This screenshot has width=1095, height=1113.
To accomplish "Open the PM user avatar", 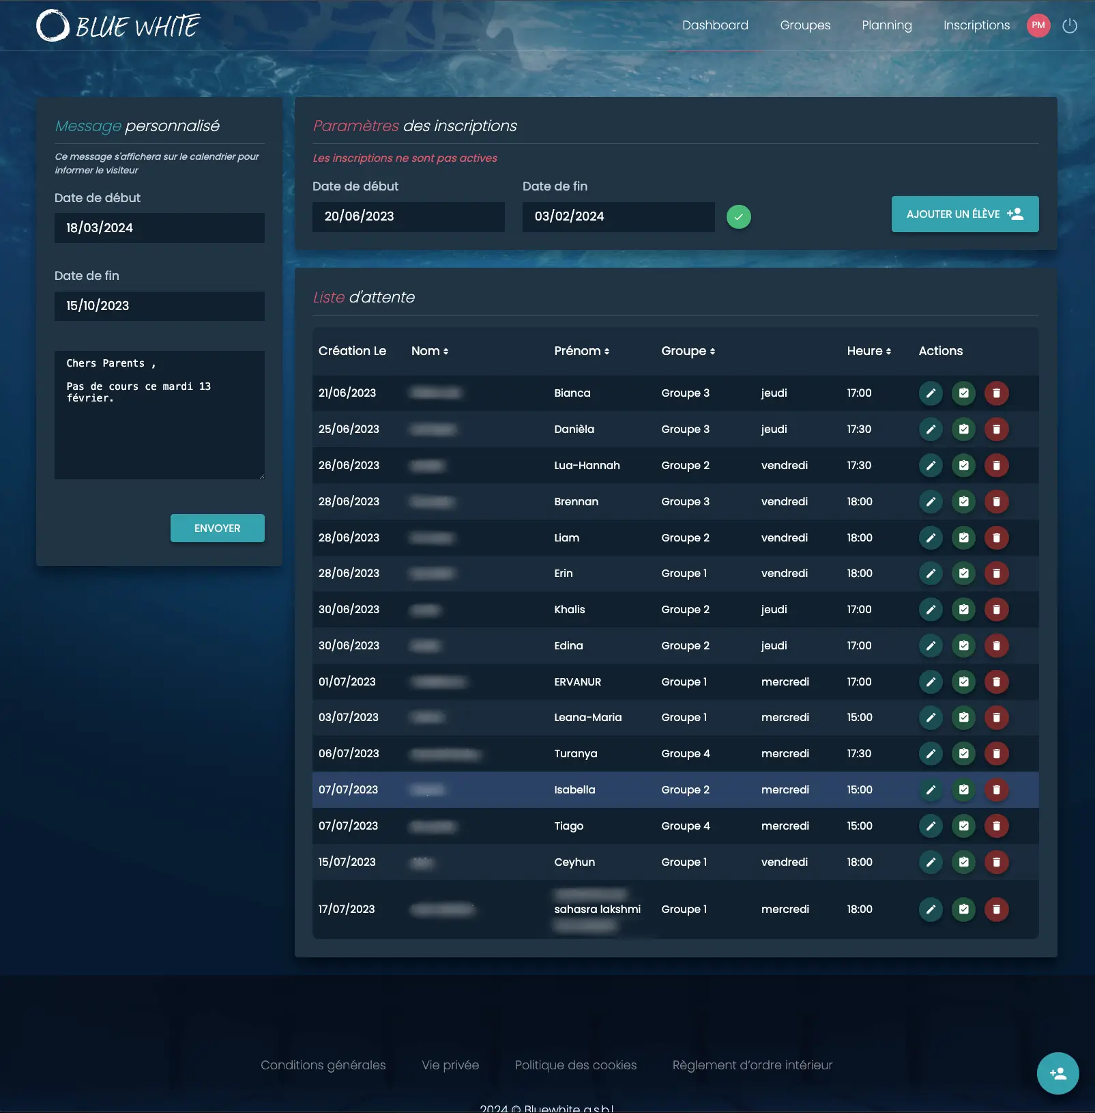I will point(1038,26).
